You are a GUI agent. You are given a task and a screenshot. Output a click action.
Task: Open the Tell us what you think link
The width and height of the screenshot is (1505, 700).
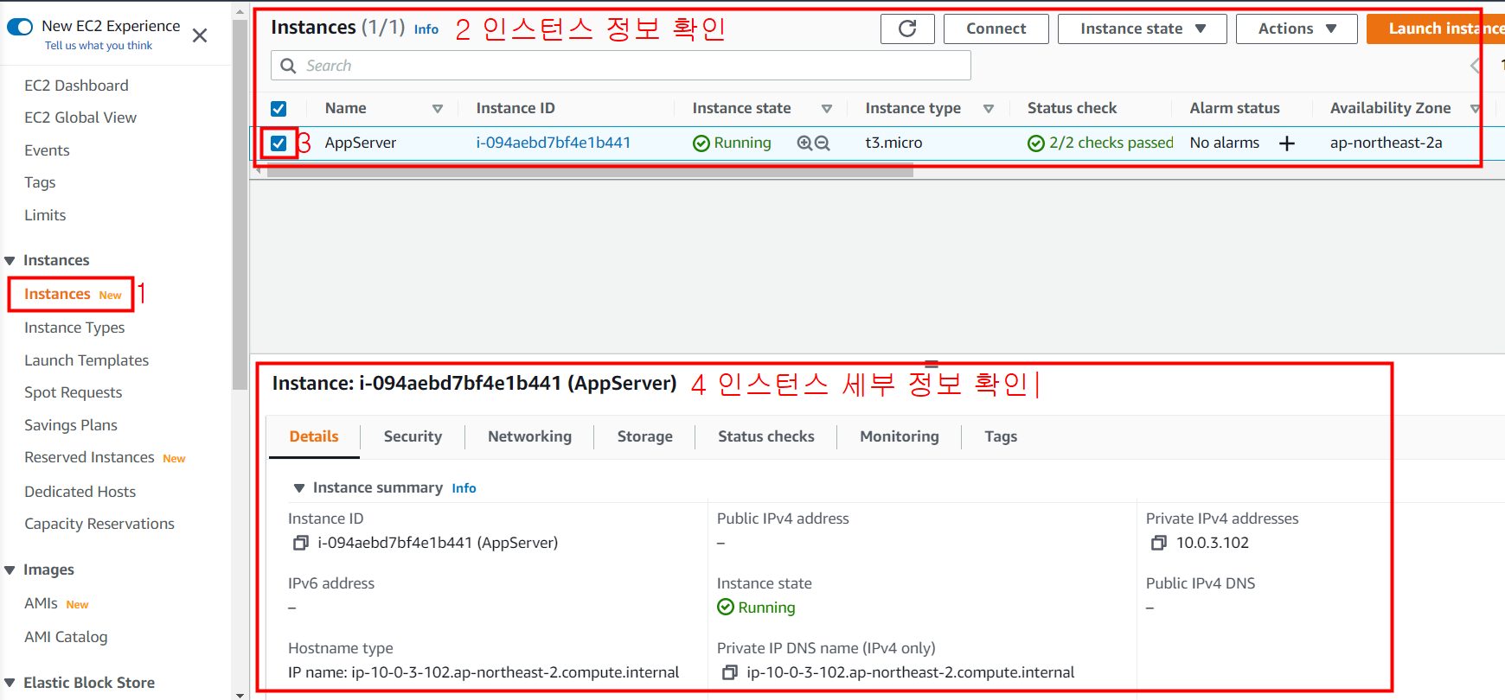pos(99,46)
